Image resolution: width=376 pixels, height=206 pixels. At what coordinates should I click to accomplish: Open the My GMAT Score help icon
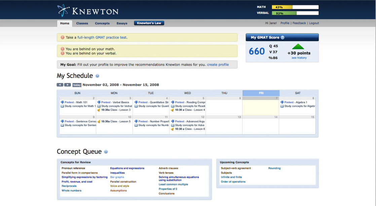(x=283, y=37)
